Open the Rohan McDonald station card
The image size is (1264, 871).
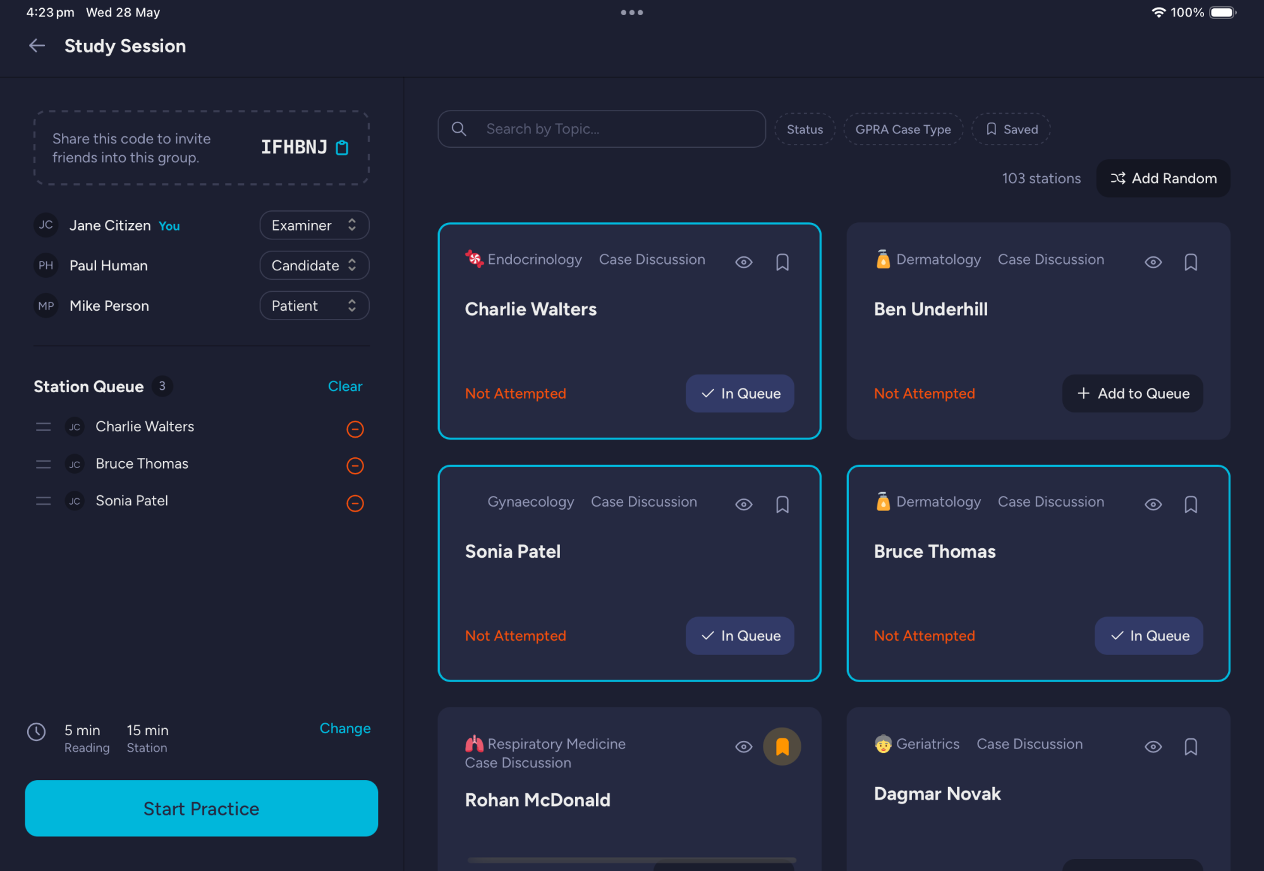coord(629,789)
